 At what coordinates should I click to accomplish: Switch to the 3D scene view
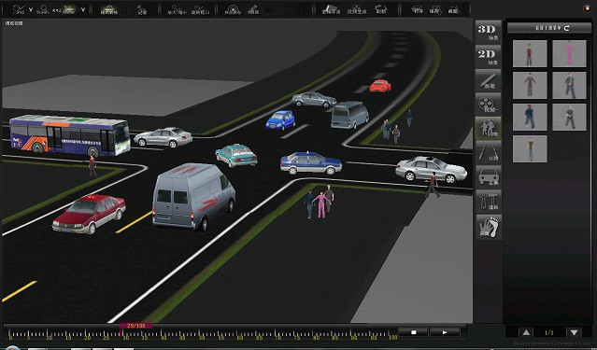point(488,32)
